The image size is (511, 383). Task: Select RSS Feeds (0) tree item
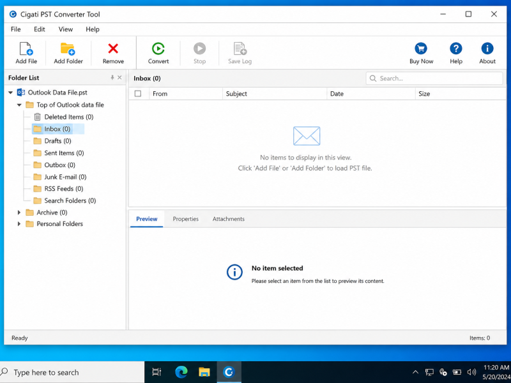tap(64, 188)
